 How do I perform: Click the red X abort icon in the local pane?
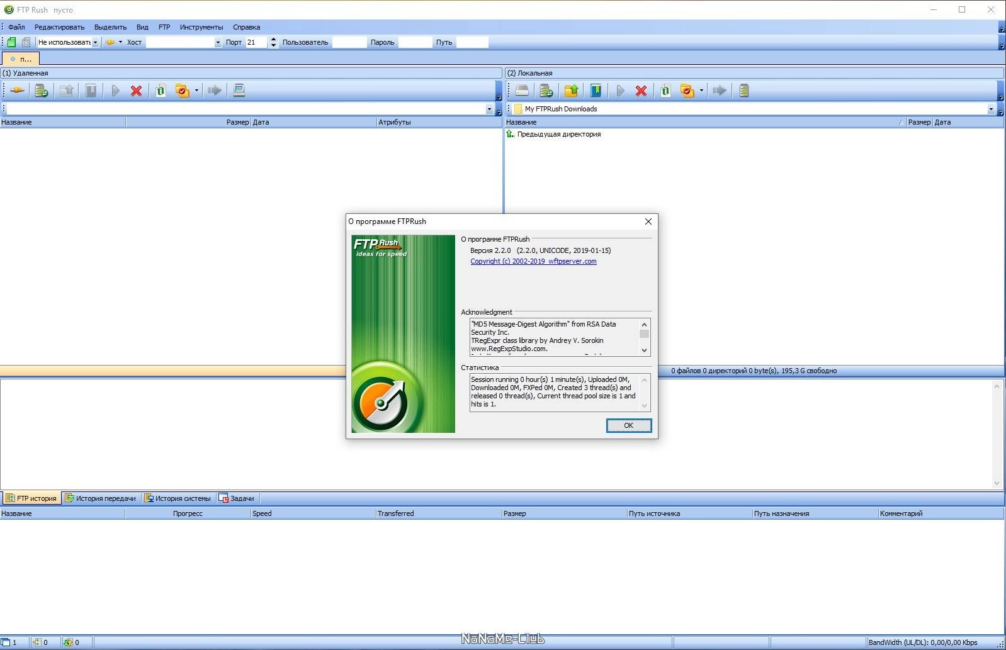point(641,91)
